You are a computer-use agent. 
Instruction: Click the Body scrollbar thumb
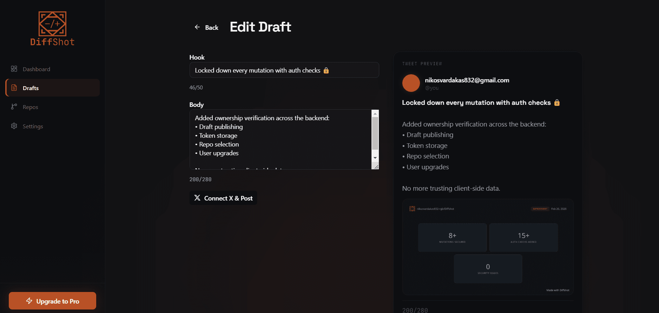coord(375,134)
